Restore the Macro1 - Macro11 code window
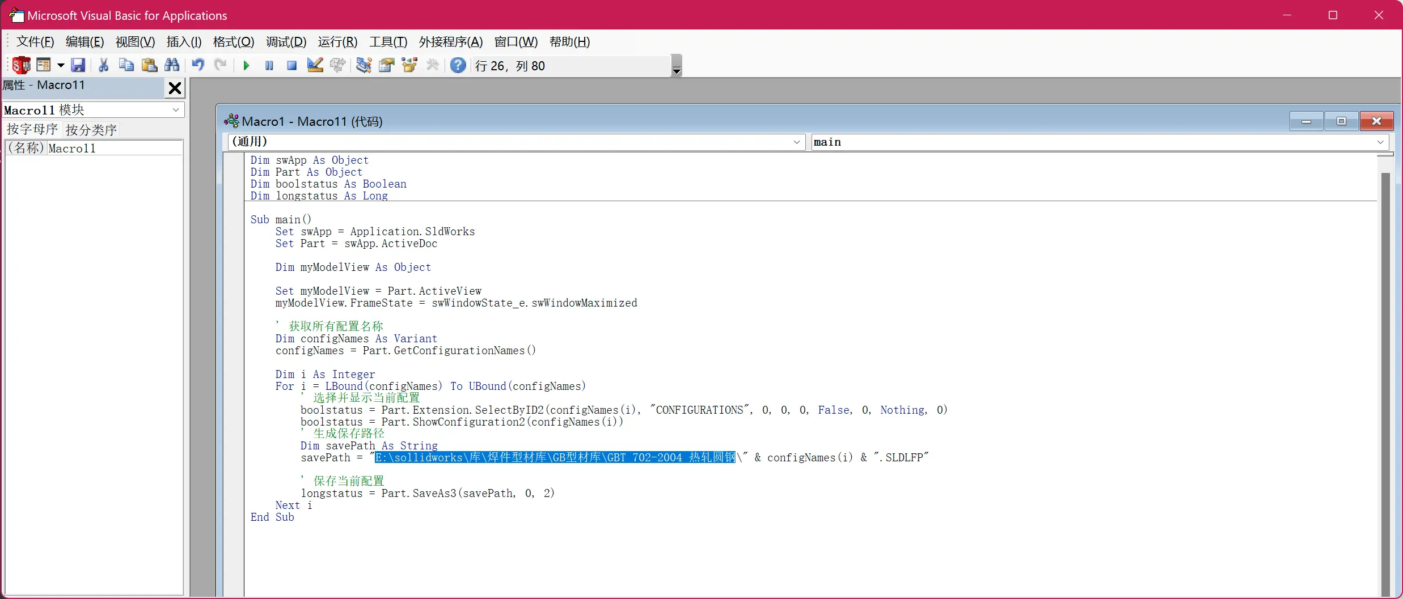The width and height of the screenshot is (1403, 599). [x=1341, y=121]
